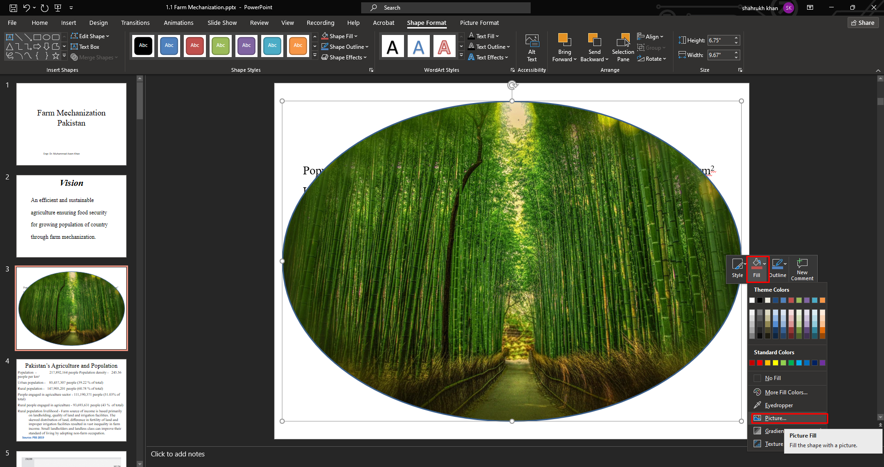Apply the red Abc shape style
Image resolution: width=884 pixels, height=467 pixels.
pos(195,46)
